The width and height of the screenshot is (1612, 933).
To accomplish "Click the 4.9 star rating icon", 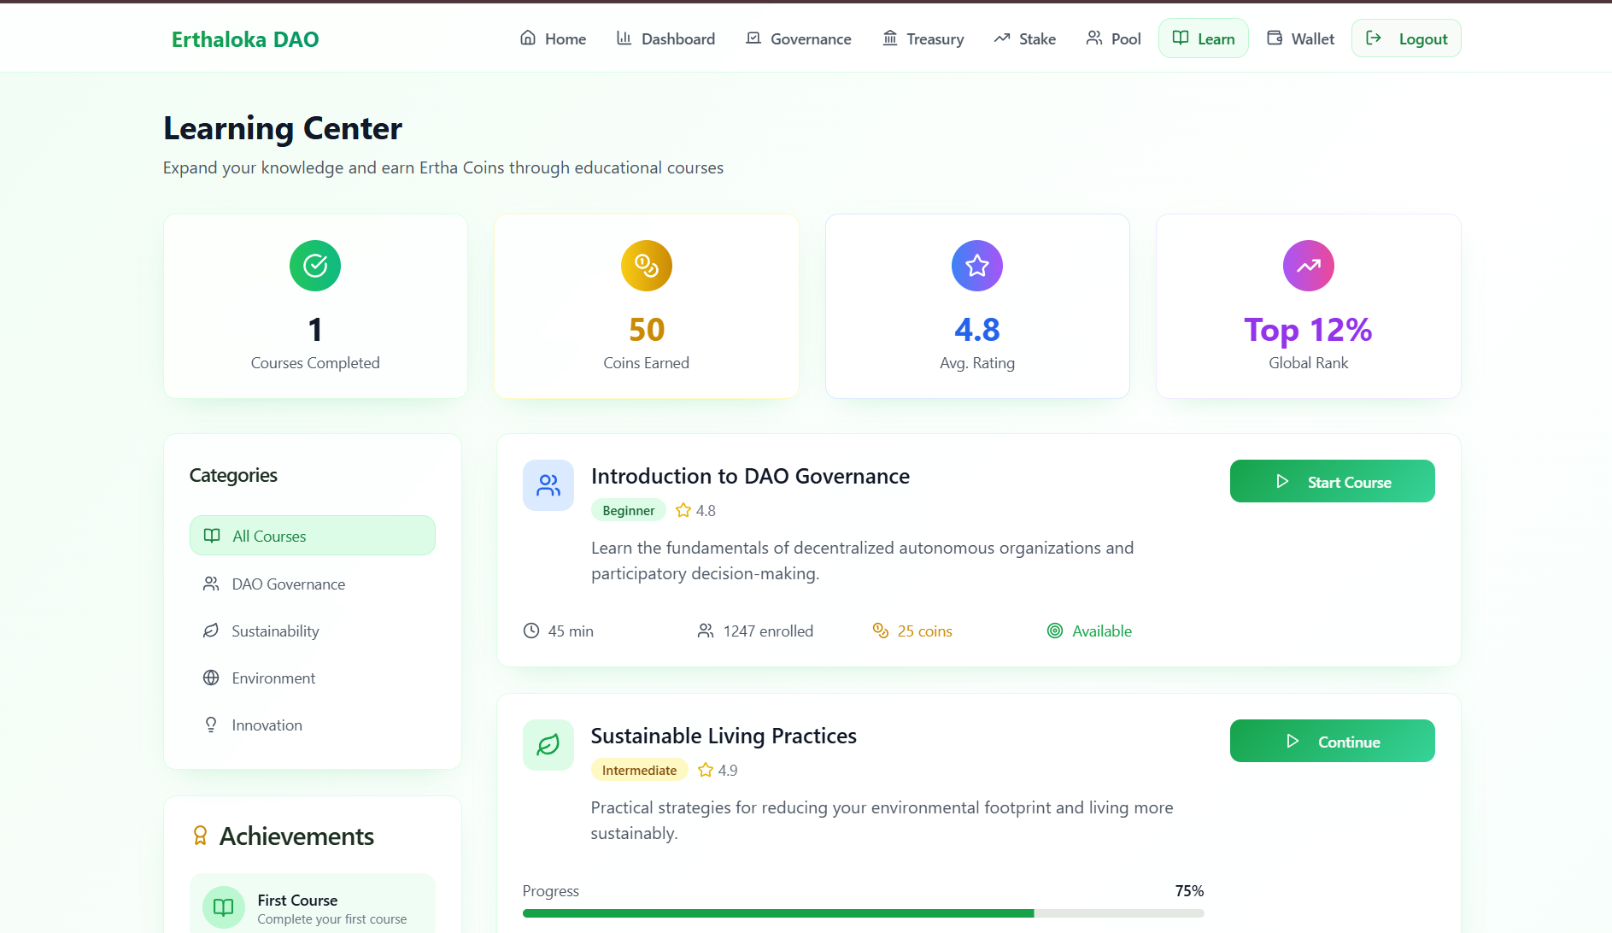I will 706,770.
